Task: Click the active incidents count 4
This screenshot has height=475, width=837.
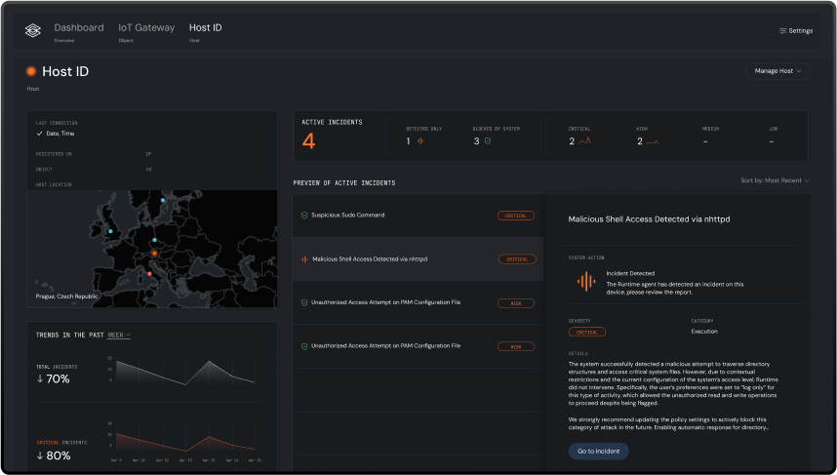Action: (x=309, y=141)
